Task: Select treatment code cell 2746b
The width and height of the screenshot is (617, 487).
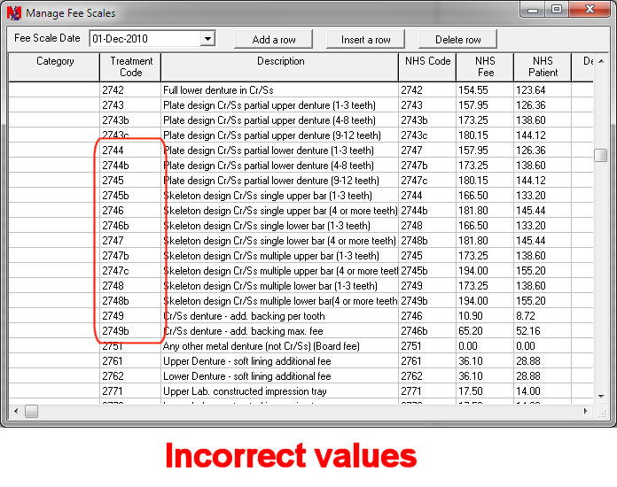Action: pyautogui.click(x=130, y=226)
